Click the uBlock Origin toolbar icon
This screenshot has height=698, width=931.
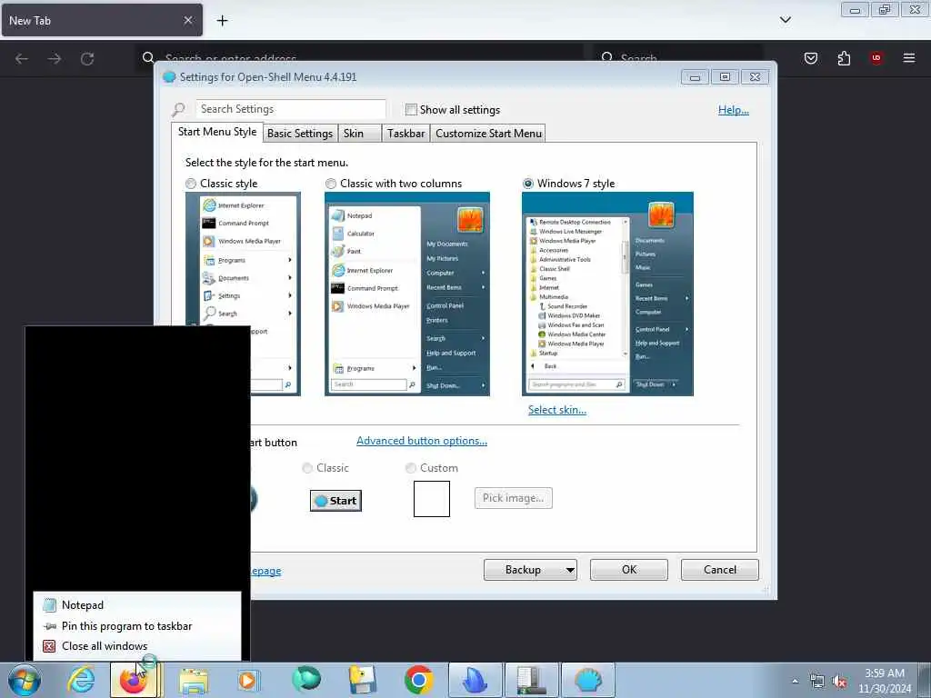876,58
